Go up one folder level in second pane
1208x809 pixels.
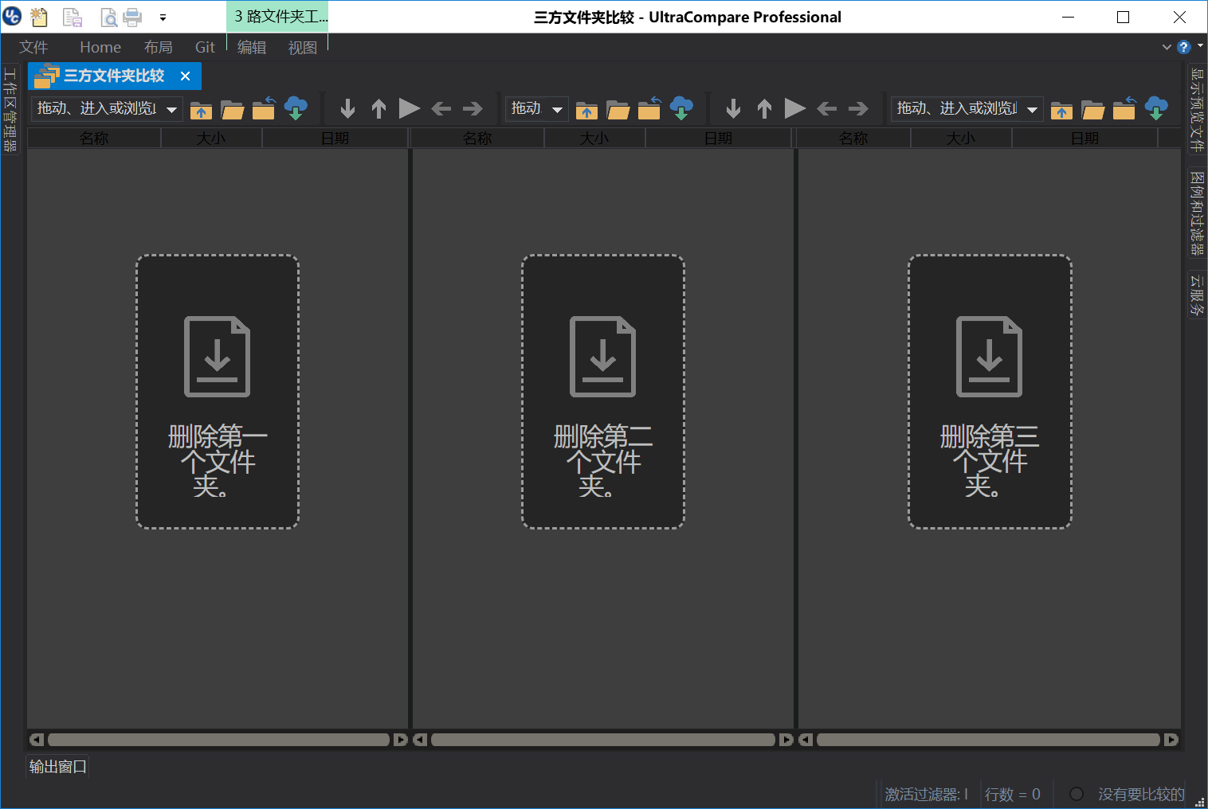pos(587,109)
